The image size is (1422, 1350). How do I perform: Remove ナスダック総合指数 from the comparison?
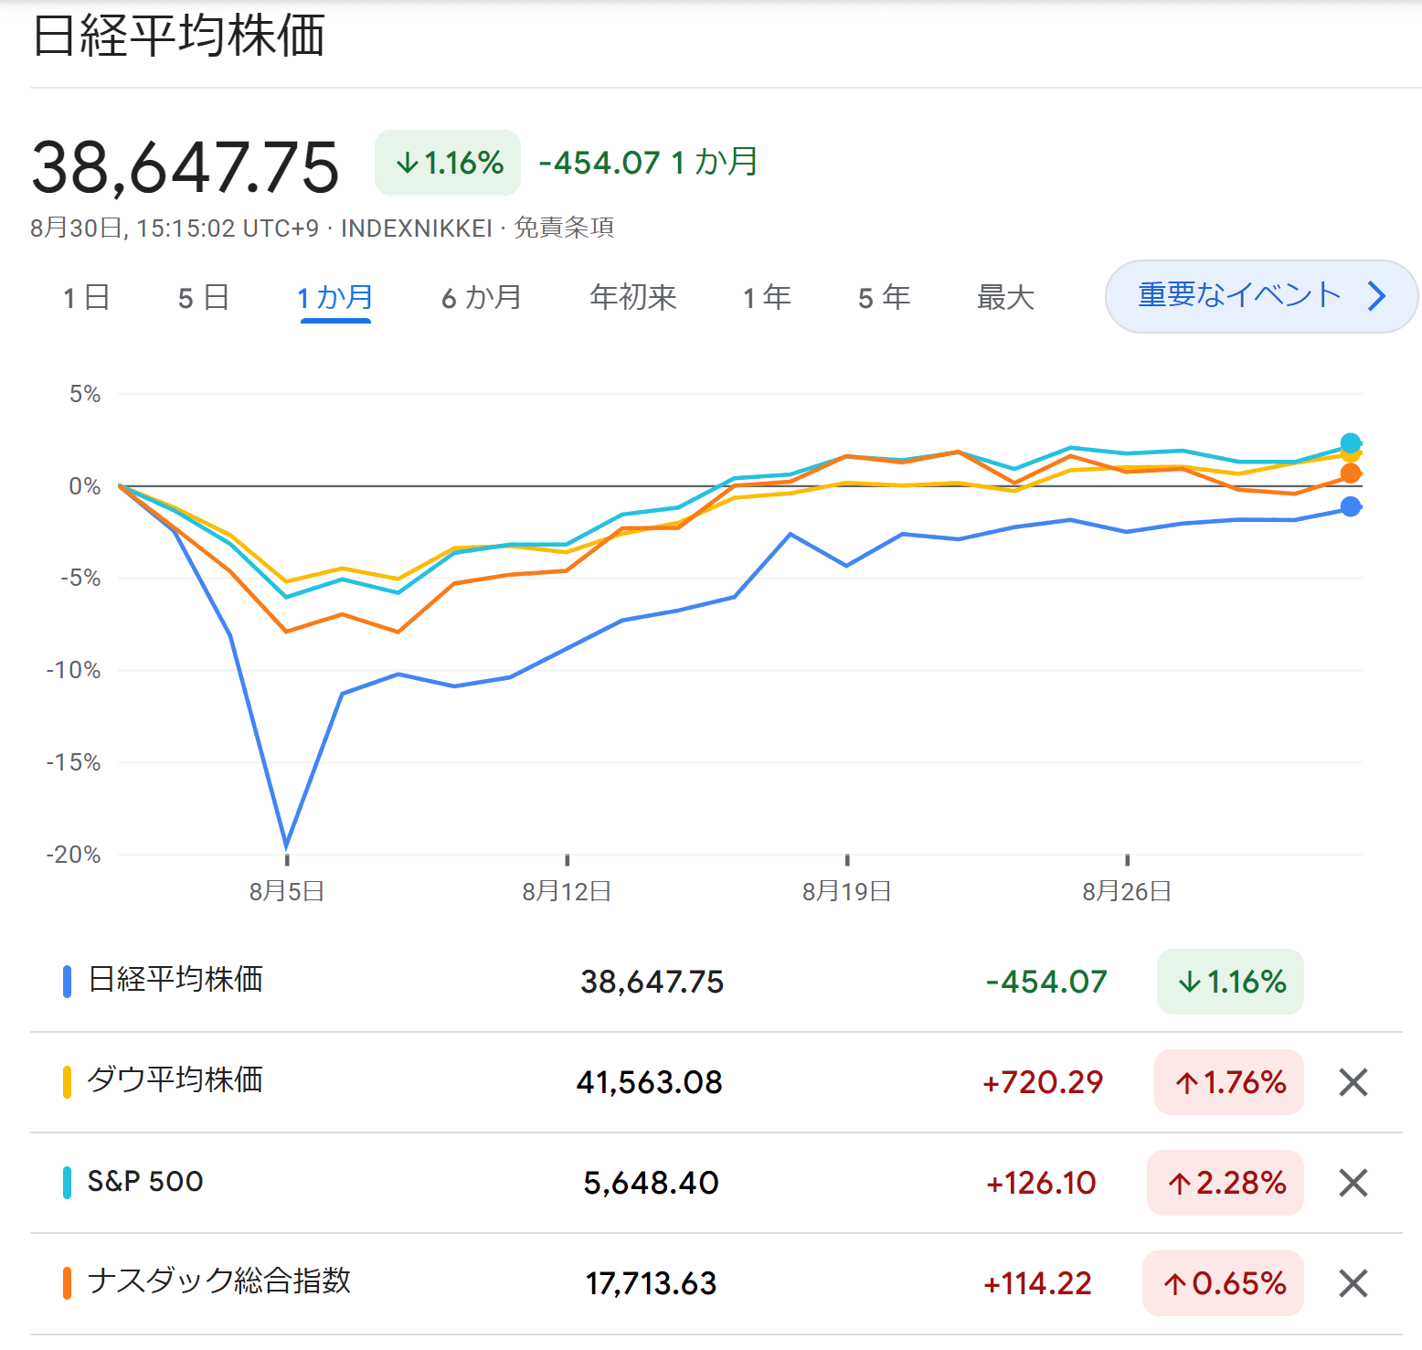pos(1353,1283)
